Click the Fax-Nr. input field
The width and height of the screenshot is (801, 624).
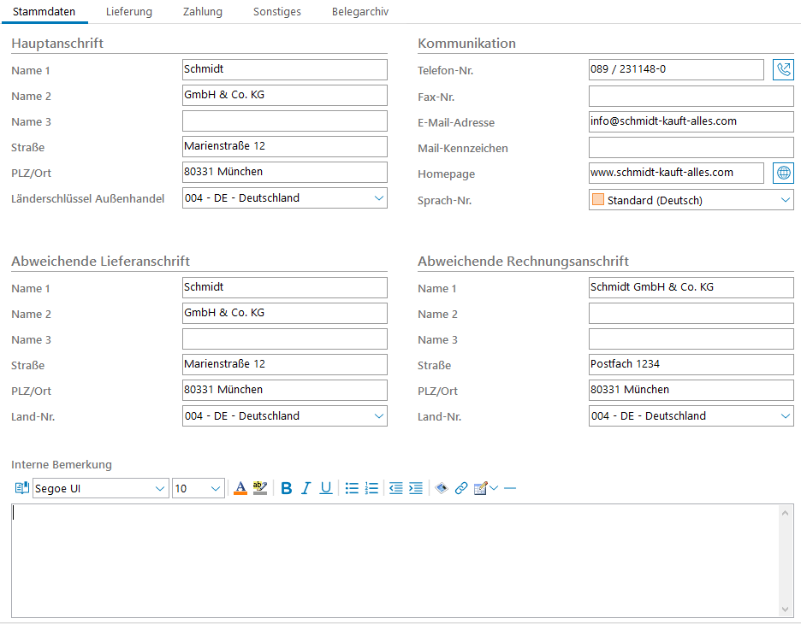[x=691, y=97]
